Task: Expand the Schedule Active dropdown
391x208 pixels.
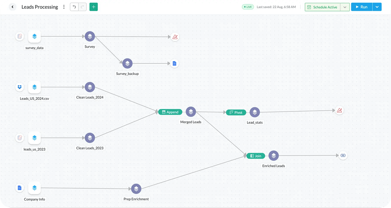Action: [x=346, y=7]
